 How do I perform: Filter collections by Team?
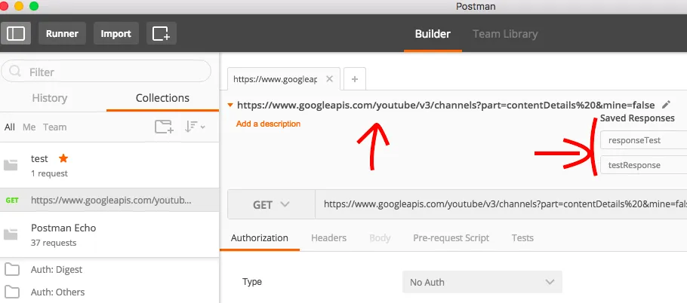pos(55,127)
